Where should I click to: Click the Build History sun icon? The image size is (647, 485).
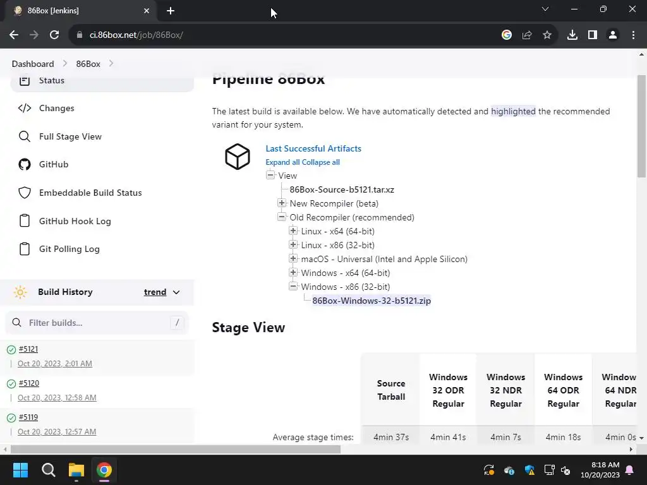click(20, 292)
